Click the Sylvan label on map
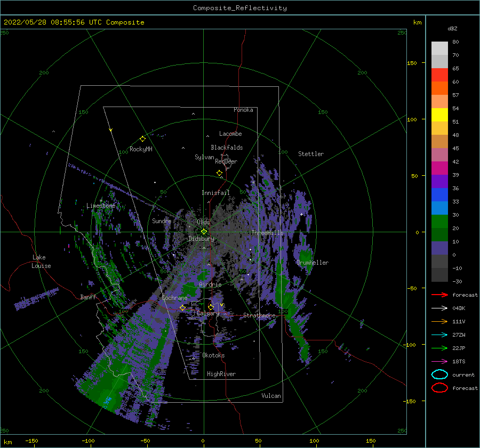Screen dimensions: 480x448 204,157
